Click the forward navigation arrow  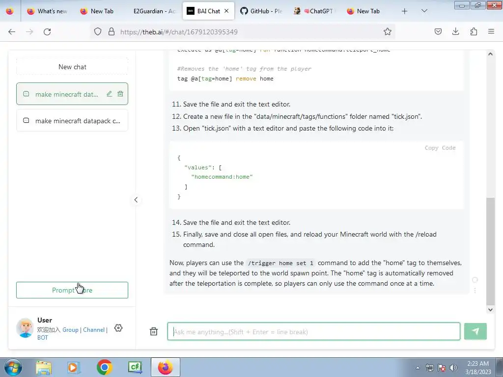[29, 32]
